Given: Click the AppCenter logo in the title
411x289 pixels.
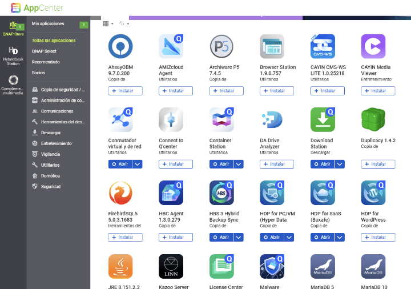Looking at the screenshot, I should click(x=37, y=8).
